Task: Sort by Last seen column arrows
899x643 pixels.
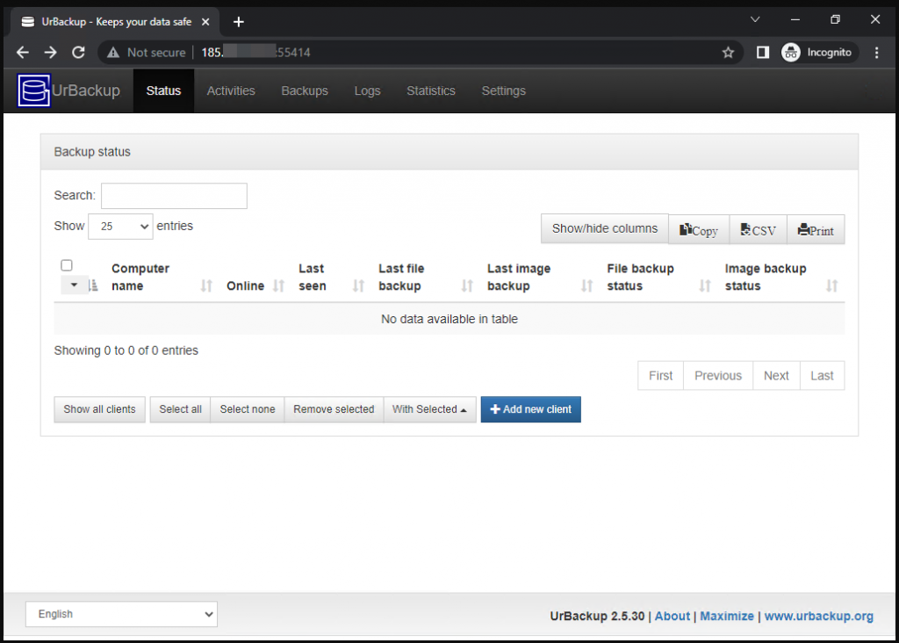Action: coord(358,285)
